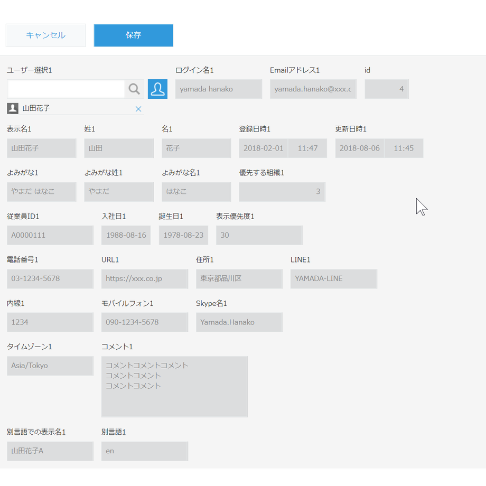Image resolution: width=486 pixels, height=486 pixels.
Task: Click the 誕生日1 date field
Action: click(183, 235)
